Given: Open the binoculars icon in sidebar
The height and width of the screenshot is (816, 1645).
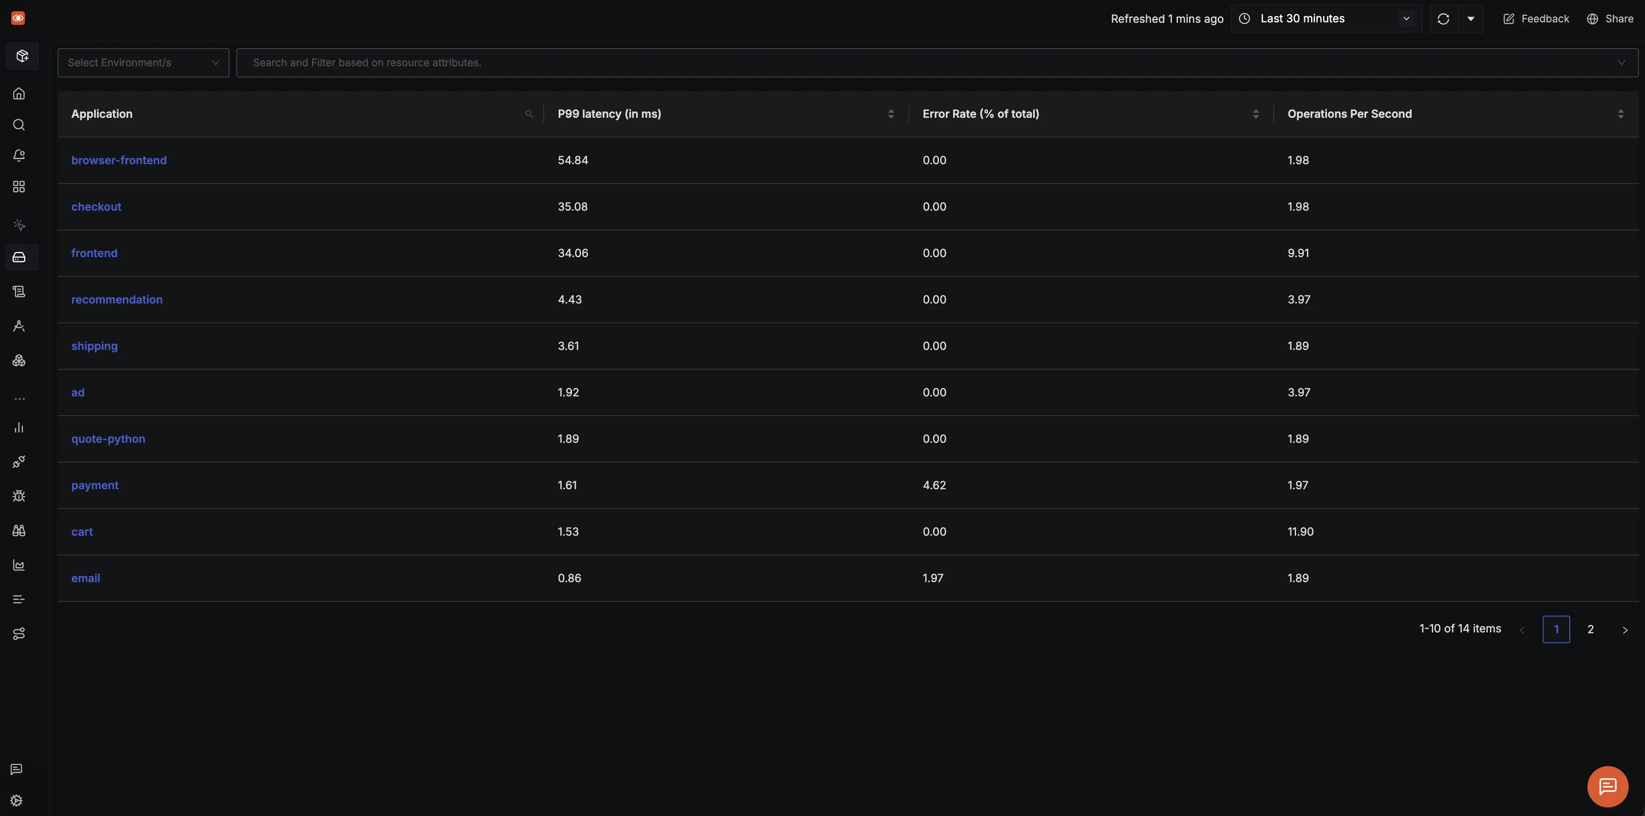Looking at the screenshot, I should (19, 531).
